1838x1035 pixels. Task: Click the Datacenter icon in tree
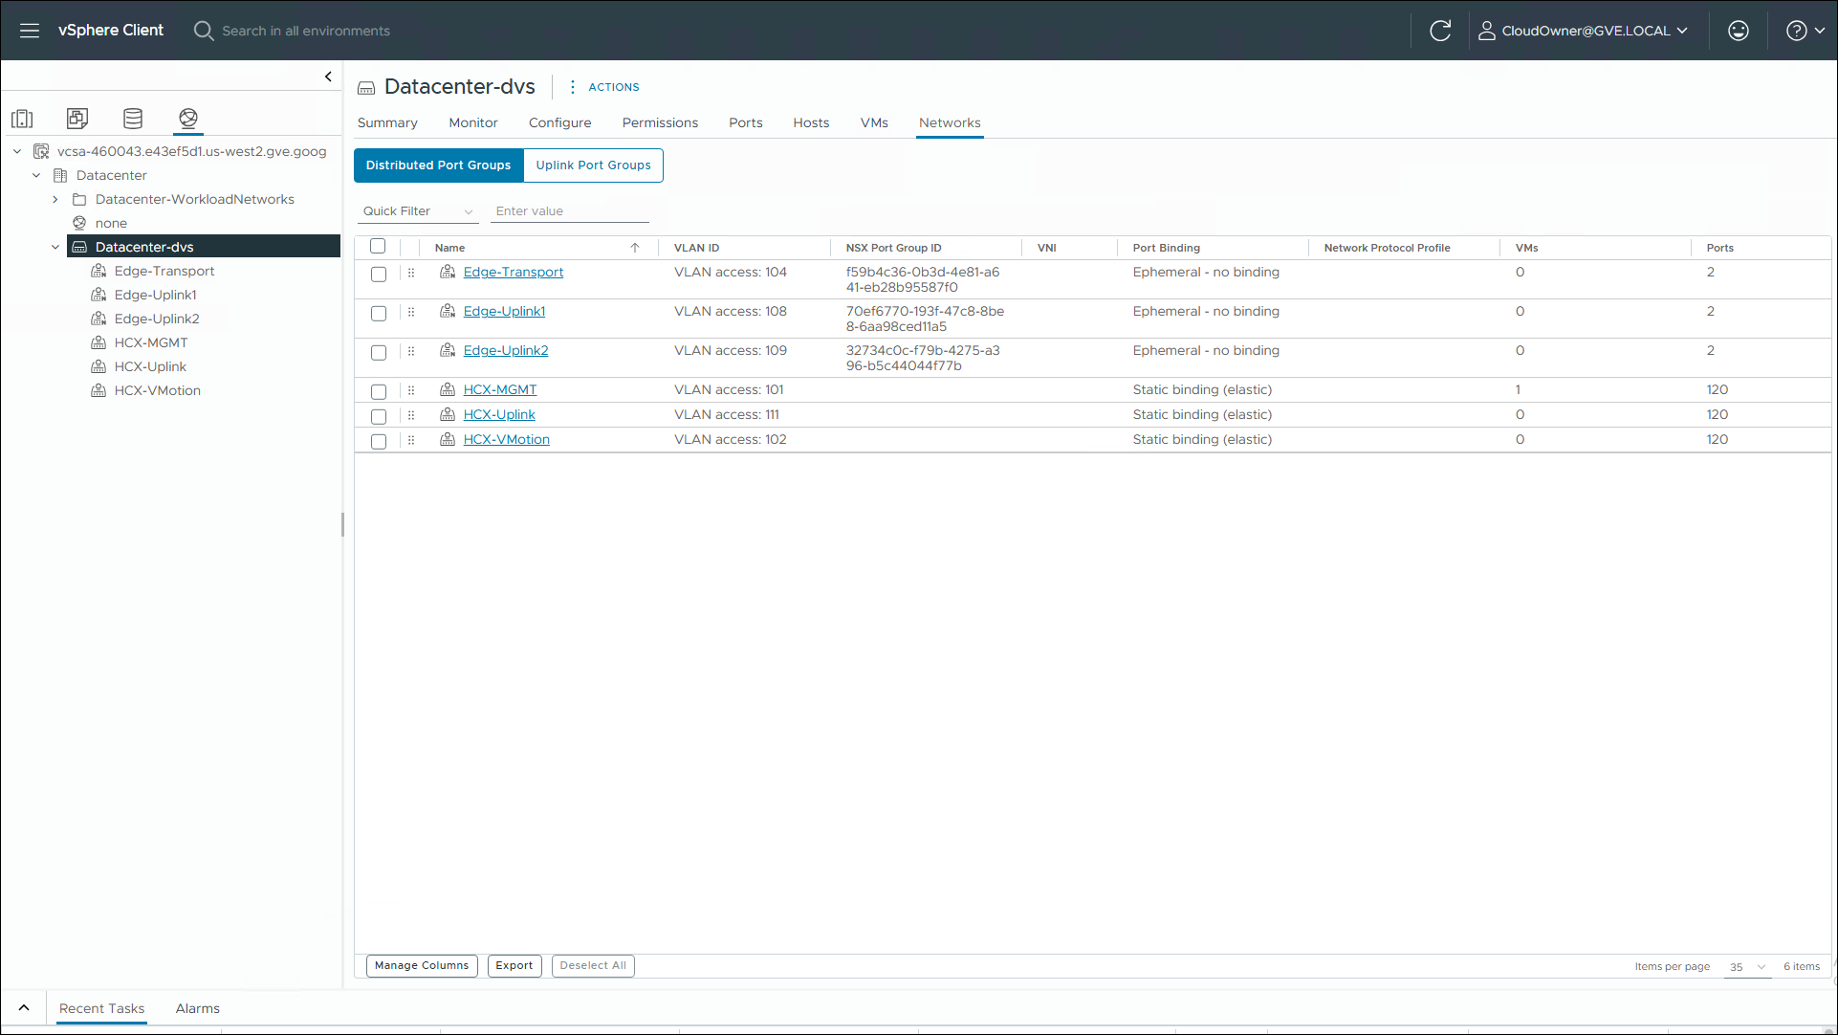coord(60,175)
